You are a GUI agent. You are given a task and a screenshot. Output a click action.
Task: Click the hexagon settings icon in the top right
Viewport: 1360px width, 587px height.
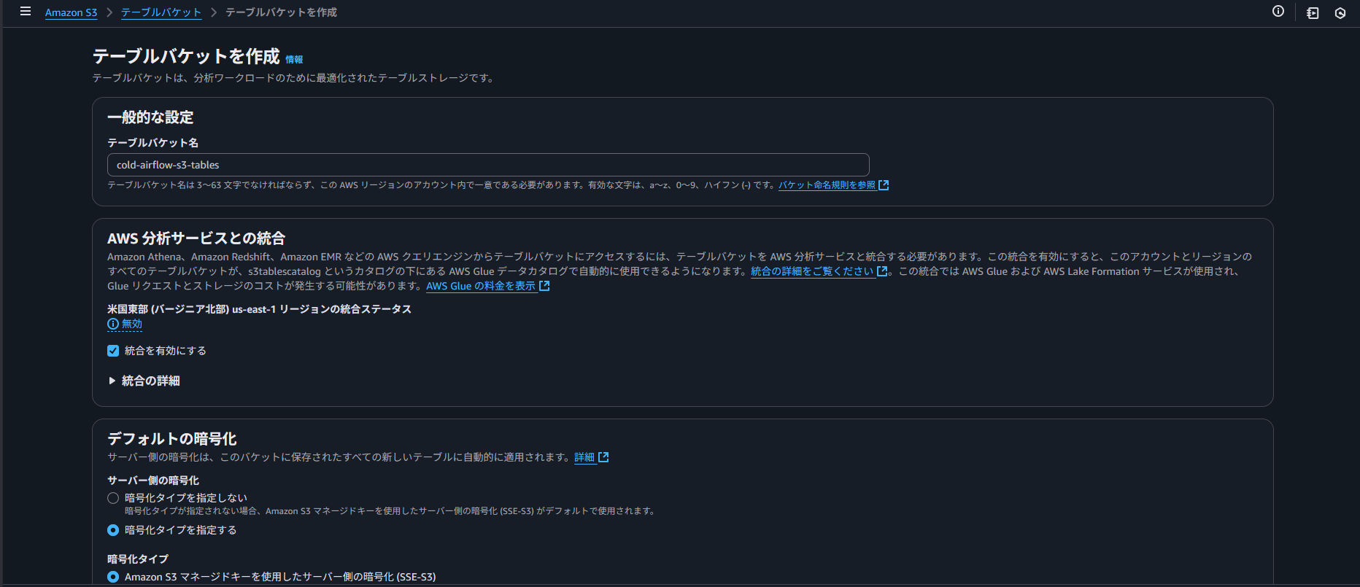[x=1340, y=12]
